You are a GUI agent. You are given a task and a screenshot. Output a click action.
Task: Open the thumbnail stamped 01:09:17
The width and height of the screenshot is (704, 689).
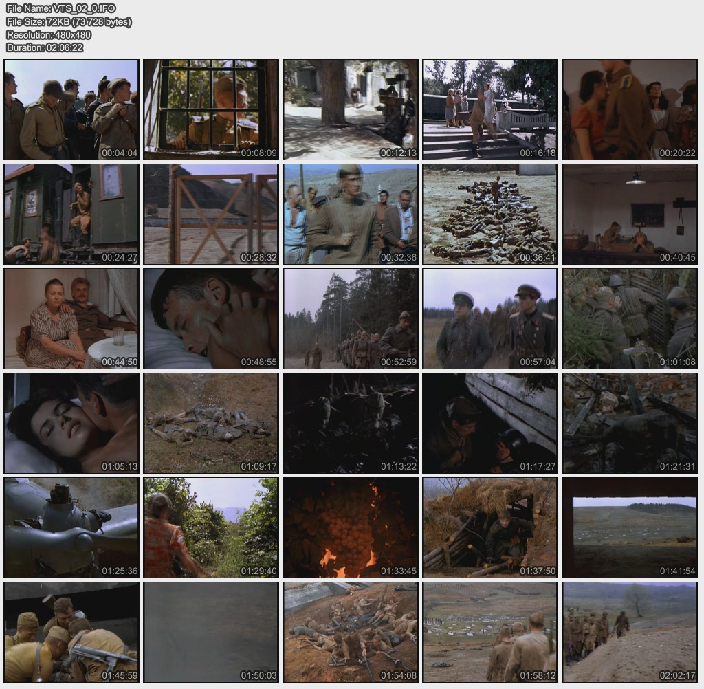point(211,424)
